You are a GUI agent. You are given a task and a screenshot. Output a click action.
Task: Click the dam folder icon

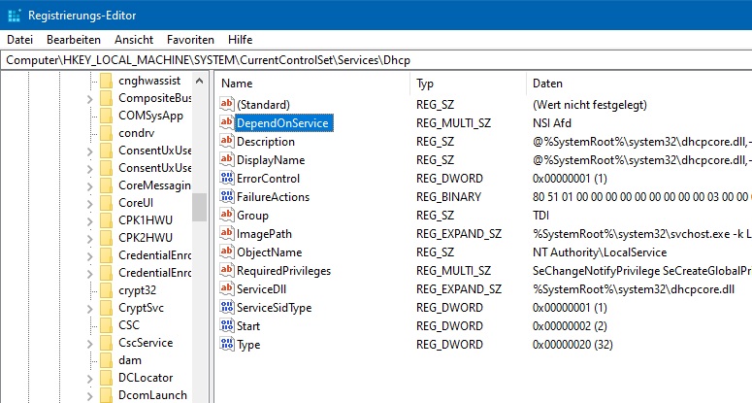(106, 360)
